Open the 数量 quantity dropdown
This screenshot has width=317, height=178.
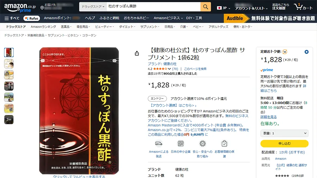coord(284,133)
